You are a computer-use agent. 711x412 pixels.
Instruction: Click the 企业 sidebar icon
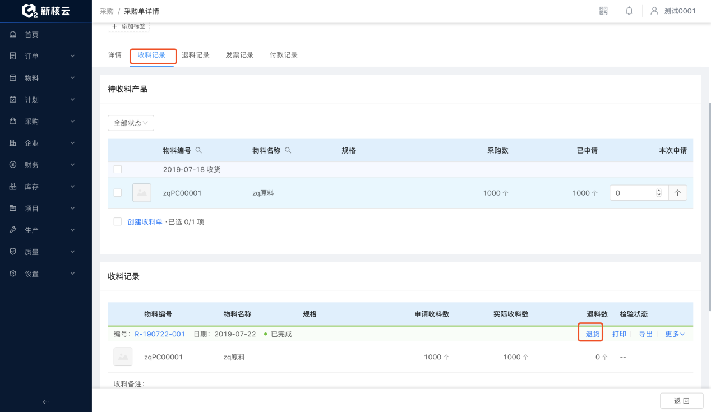[13, 143]
